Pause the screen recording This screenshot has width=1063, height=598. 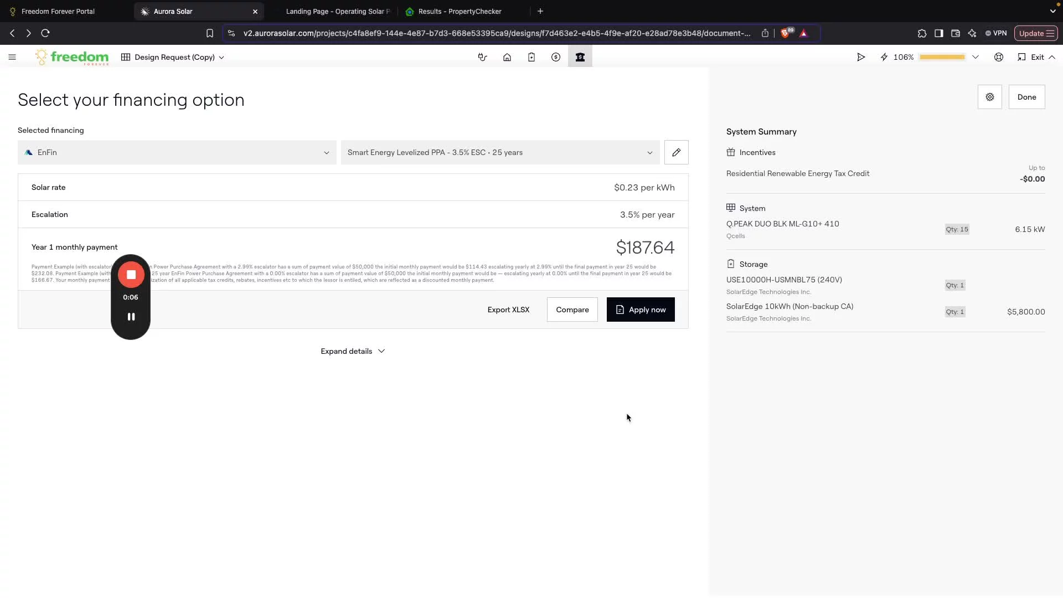pos(131,317)
